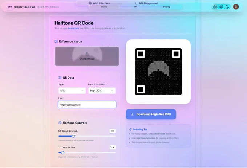Open the API nav item

coord(135,7)
